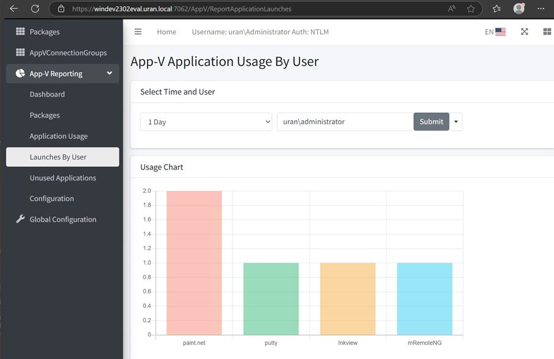This screenshot has width=554, height=359.
Task: Click the Select Time and User heading
Action: 178,92
